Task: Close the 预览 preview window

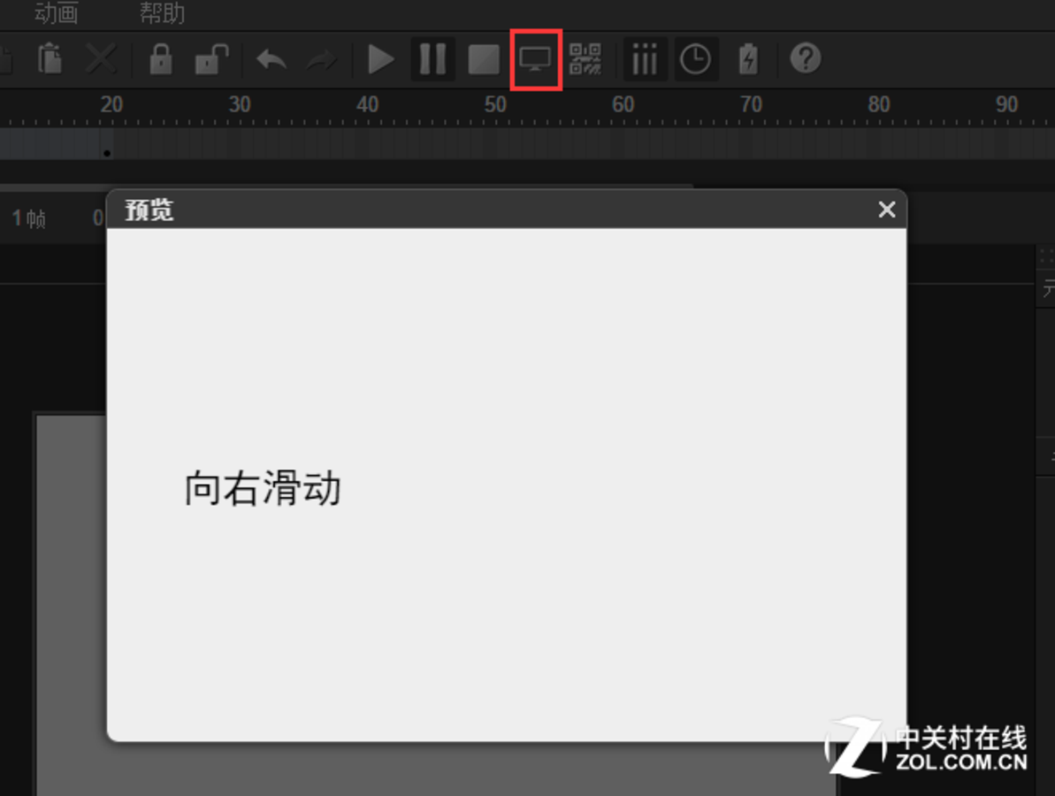Action: tap(886, 210)
